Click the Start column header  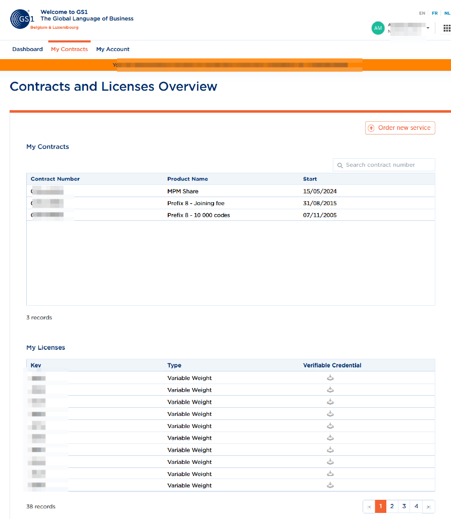[310, 179]
